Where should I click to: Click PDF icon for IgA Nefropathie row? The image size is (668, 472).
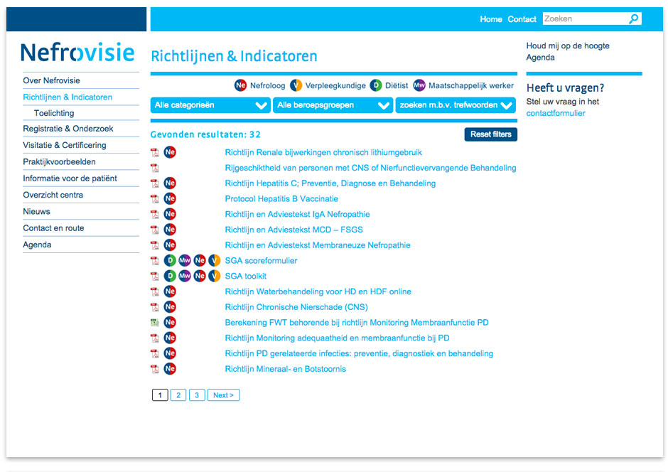pos(155,214)
